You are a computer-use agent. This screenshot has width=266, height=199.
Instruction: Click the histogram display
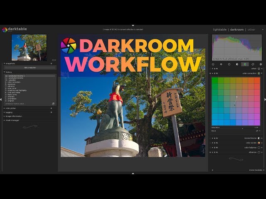pos(237,48)
